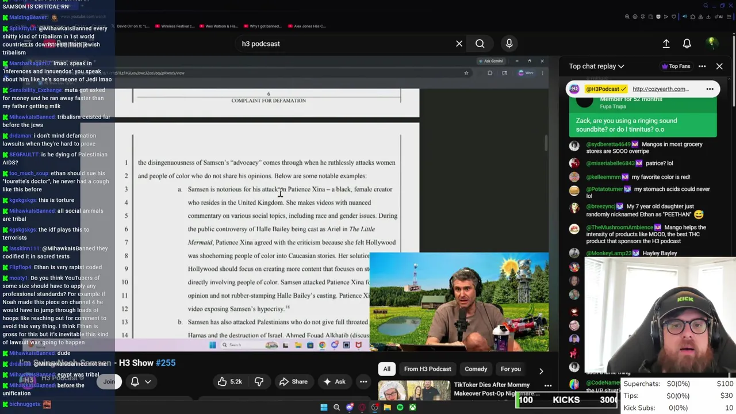Open the YouTube account avatar menu
Viewport: 736px width, 414px height.
(x=711, y=44)
